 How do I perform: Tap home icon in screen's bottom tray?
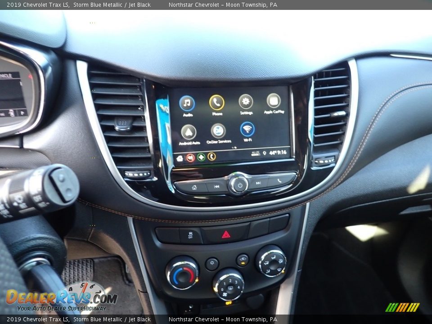point(180,158)
